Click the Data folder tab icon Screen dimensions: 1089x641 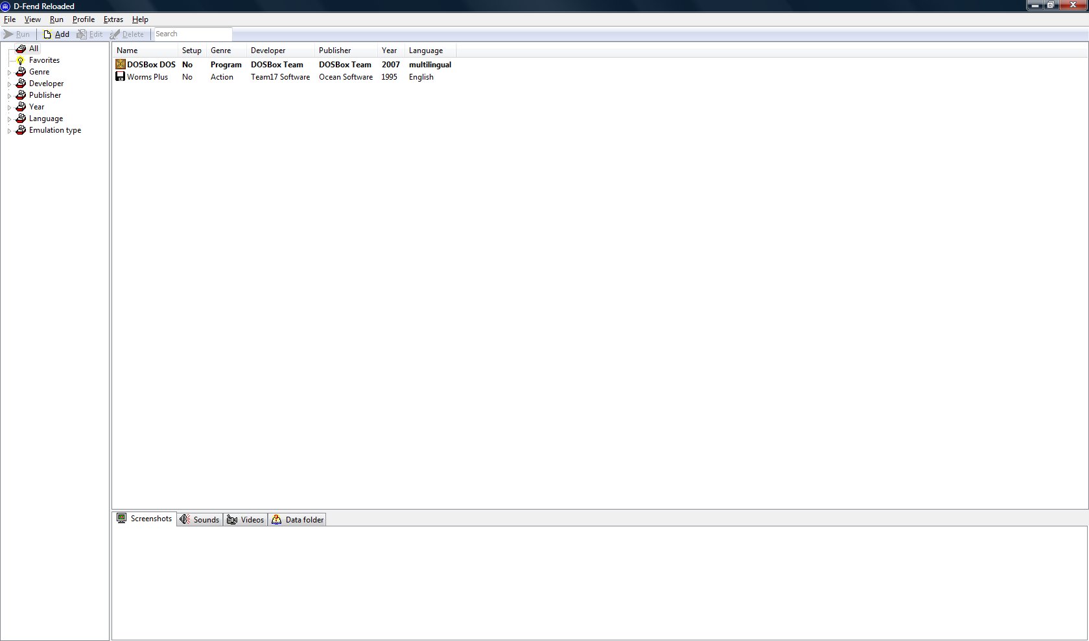[277, 520]
